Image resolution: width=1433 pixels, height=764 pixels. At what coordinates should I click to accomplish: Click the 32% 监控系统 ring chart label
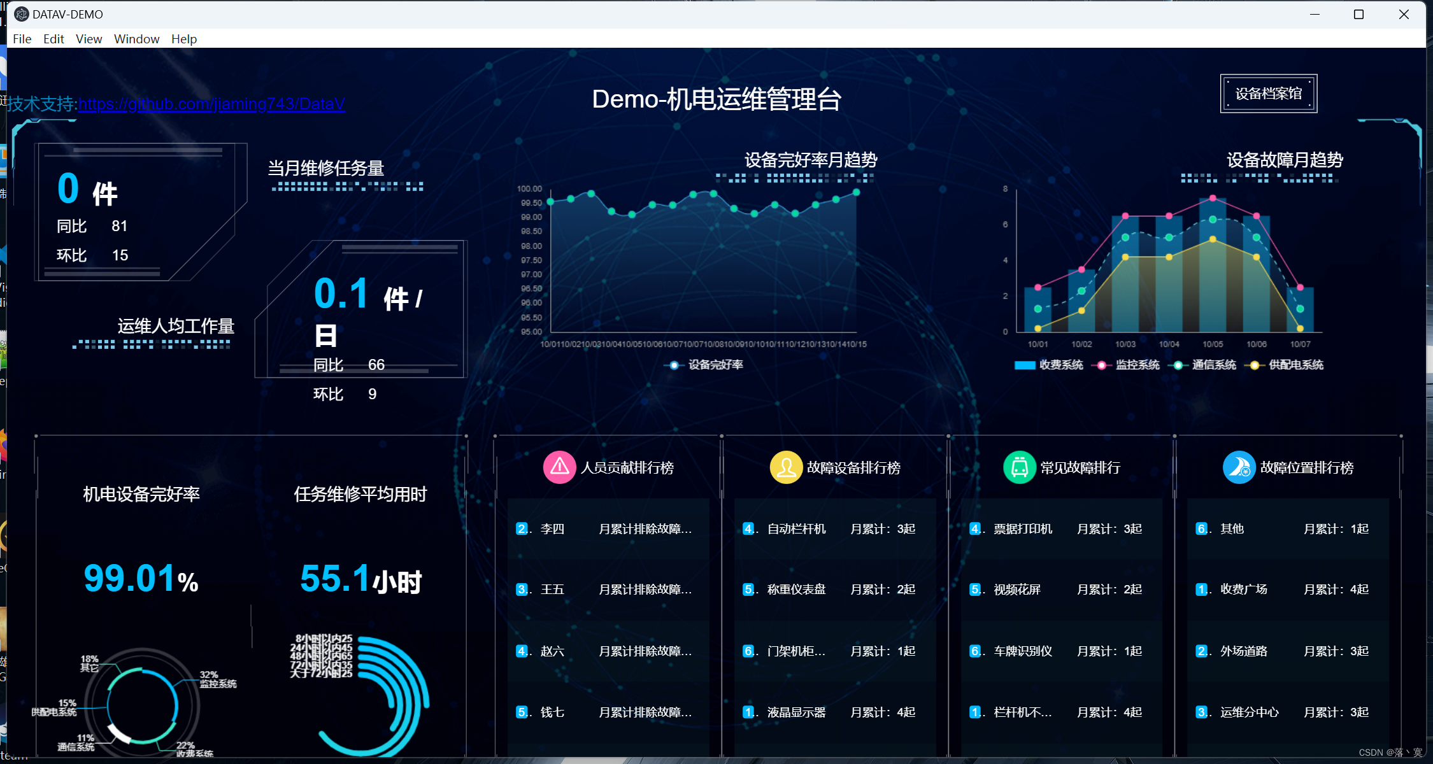coord(218,679)
